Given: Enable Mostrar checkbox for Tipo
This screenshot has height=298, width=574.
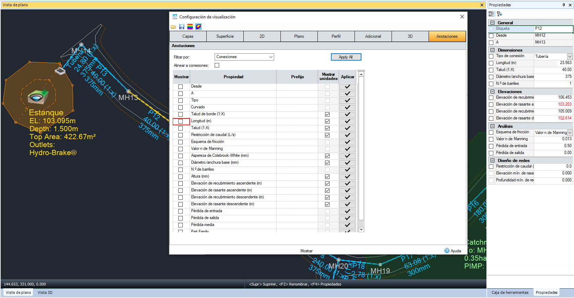Looking at the screenshot, I should click(180, 100).
